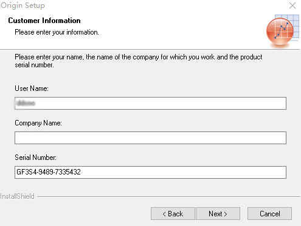
Task: Focus the User Name text field
Action: pyautogui.click(x=150, y=104)
